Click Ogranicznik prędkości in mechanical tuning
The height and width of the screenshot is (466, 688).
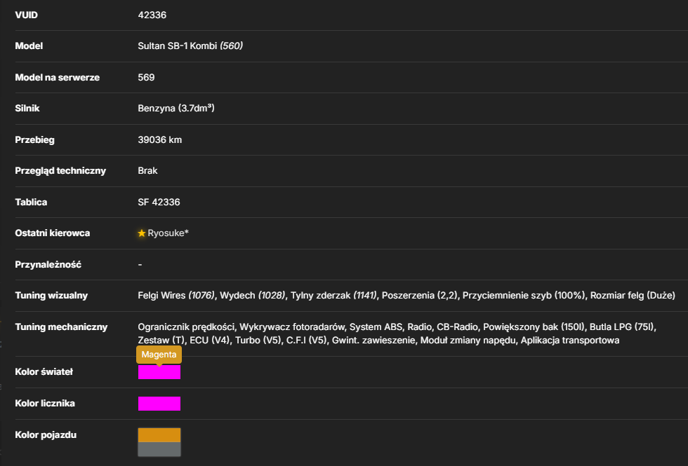(187, 327)
